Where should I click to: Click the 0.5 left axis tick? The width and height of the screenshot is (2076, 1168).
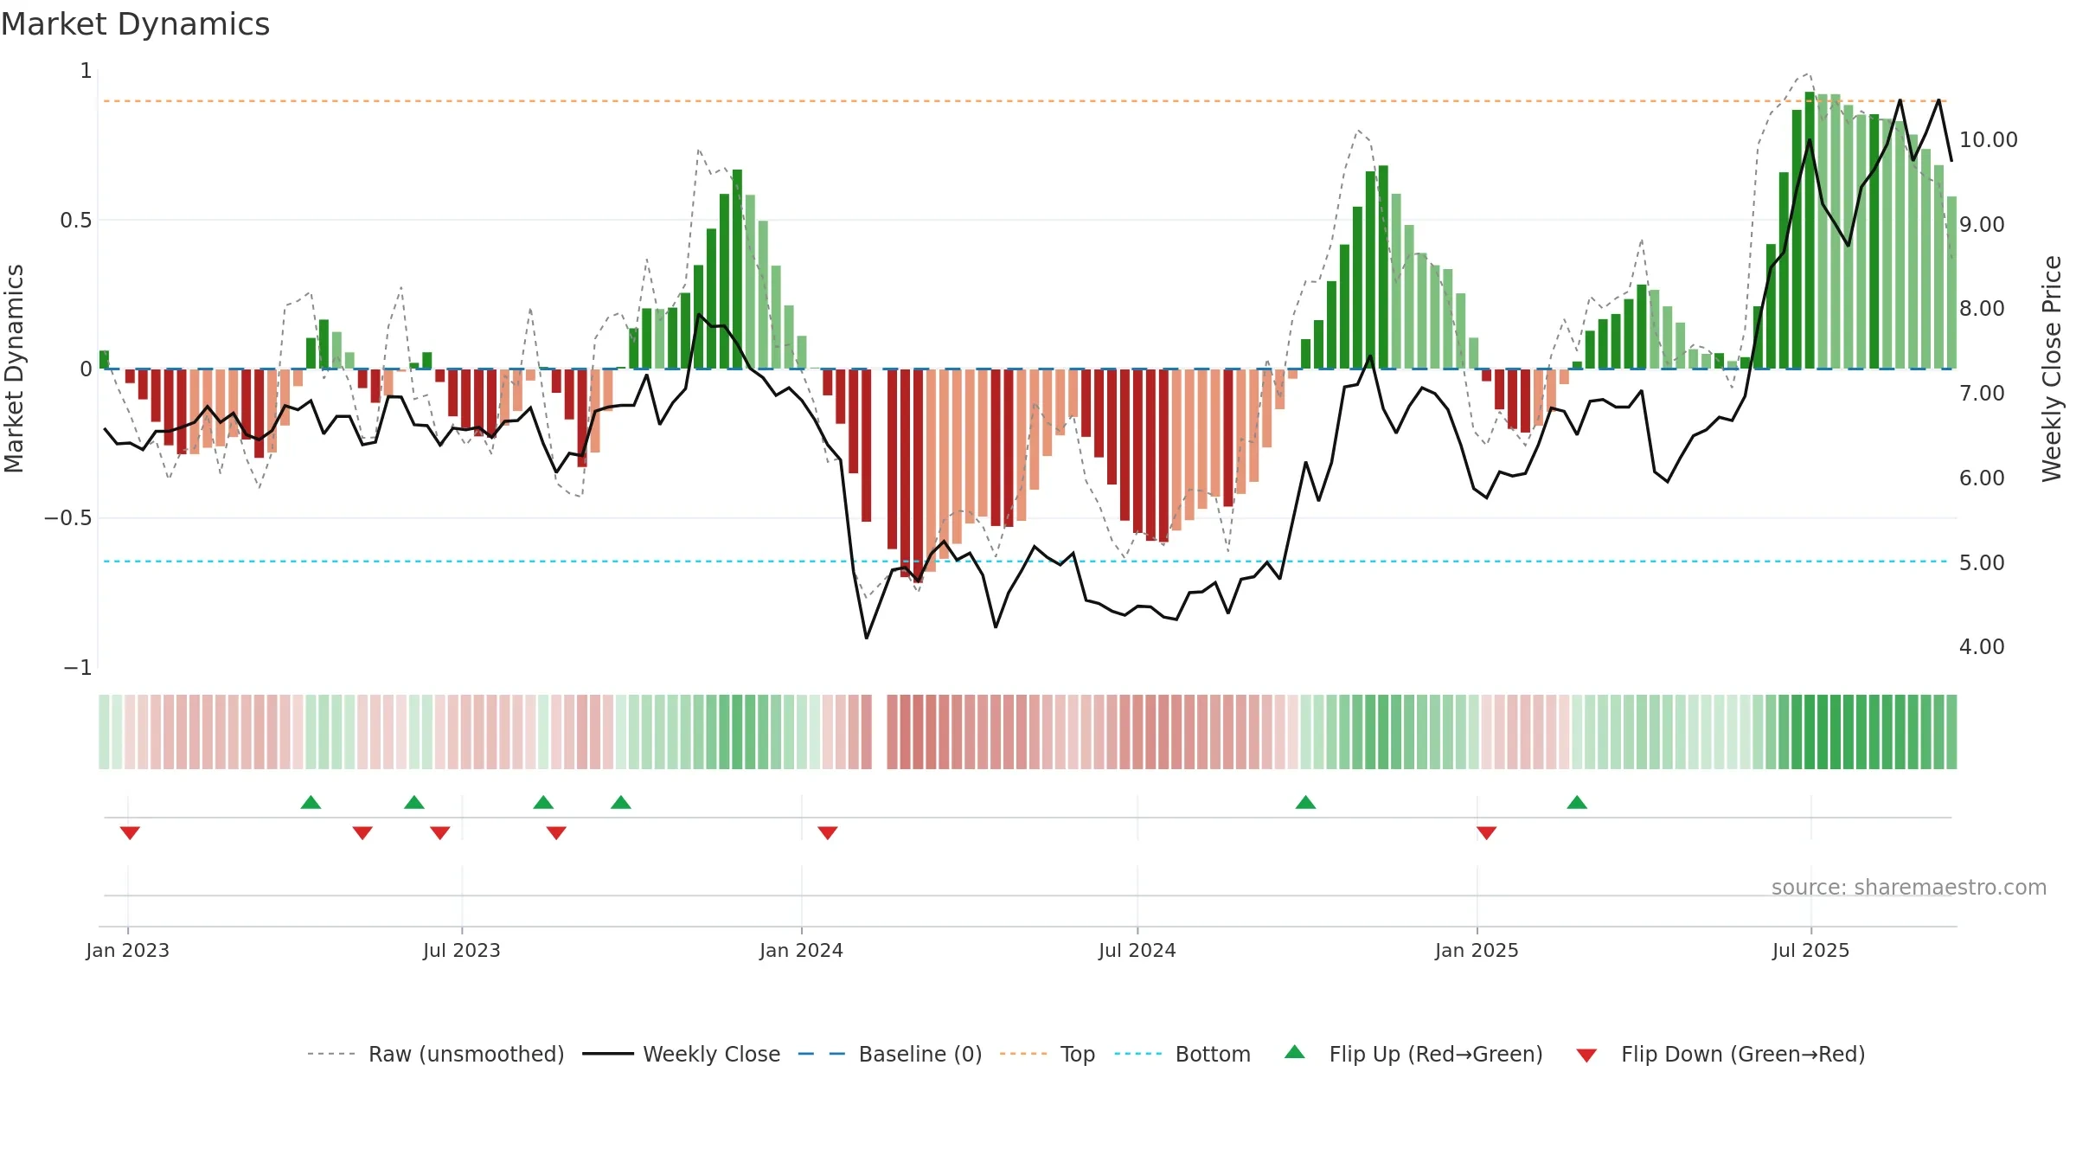point(76,220)
